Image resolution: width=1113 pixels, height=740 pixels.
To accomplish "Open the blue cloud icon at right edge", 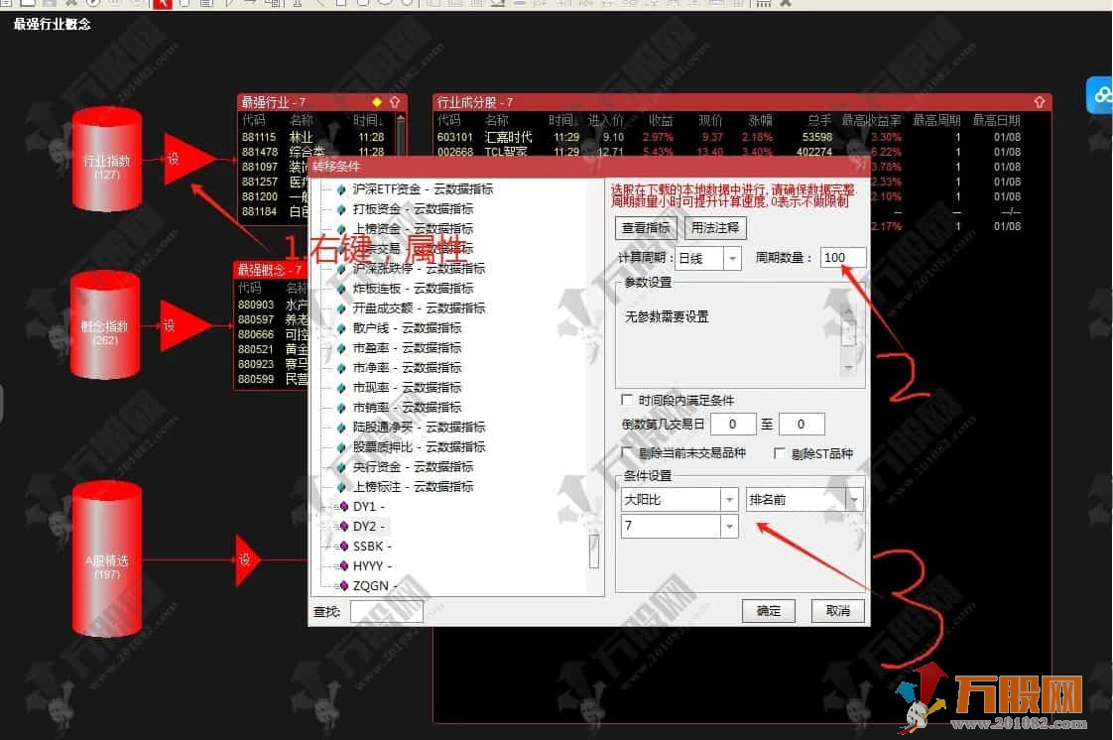I will pyautogui.click(x=1101, y=94).
